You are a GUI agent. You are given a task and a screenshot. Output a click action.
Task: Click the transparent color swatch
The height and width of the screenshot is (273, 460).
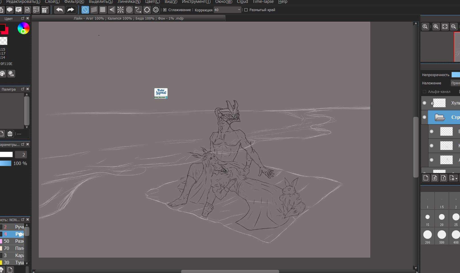3,41
